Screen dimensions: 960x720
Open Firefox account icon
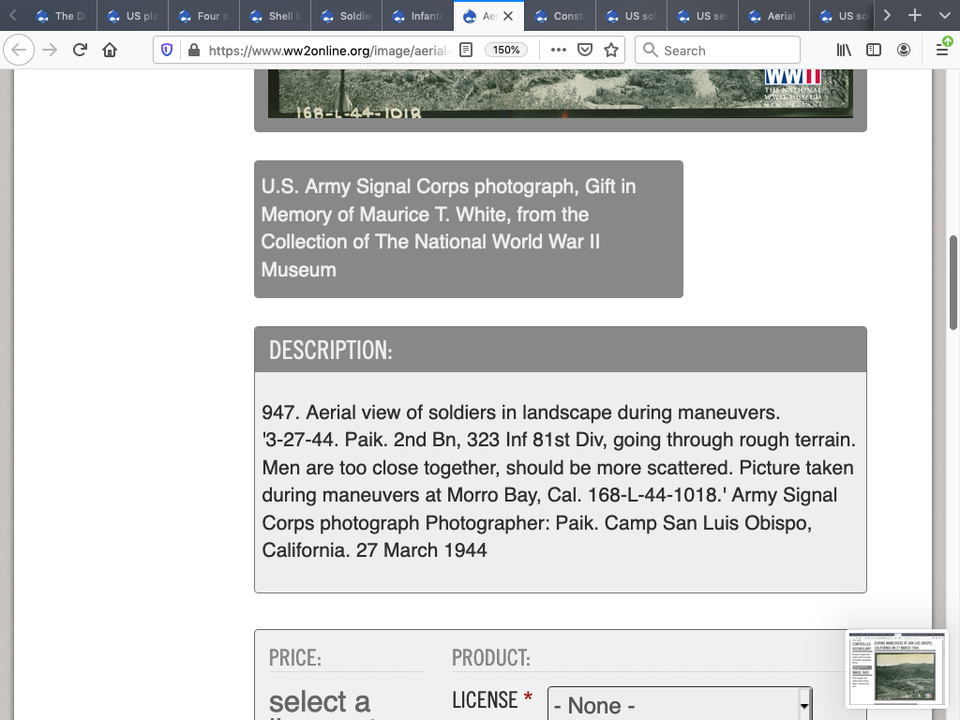[x=904, y=51]
